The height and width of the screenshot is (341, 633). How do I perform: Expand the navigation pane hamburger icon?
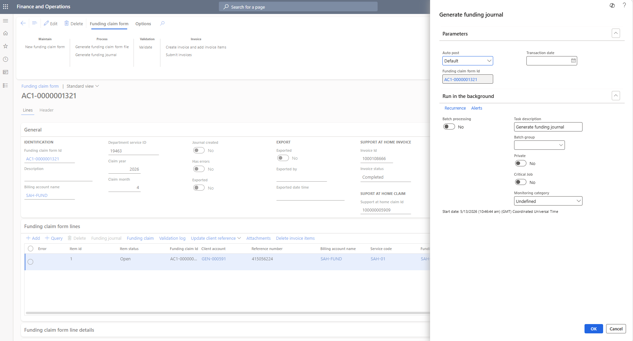pyautogui.click(x=6, y=21)
